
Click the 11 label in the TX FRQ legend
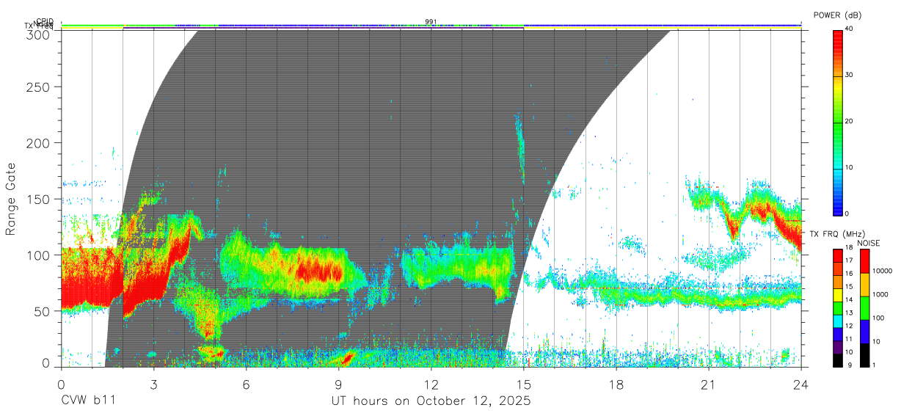(849, 339)
